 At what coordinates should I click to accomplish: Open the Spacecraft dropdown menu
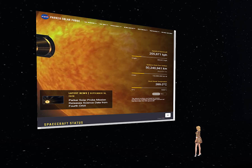[x=116, y=26]
